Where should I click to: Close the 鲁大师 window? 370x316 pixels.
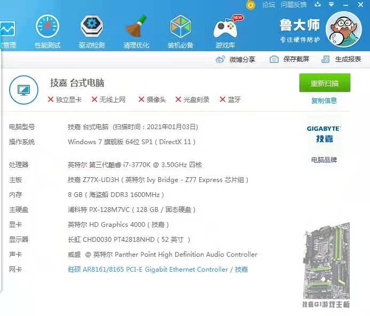[360, 4]
